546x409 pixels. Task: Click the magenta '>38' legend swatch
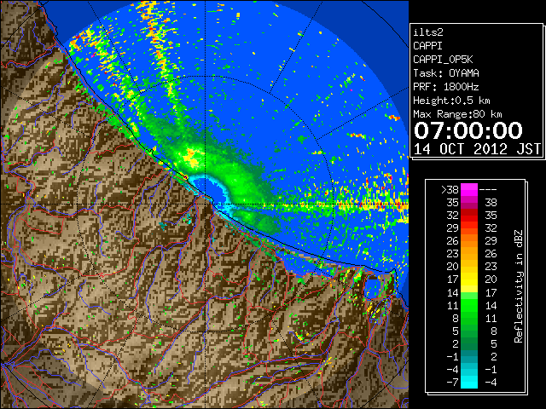pos(468,189)
